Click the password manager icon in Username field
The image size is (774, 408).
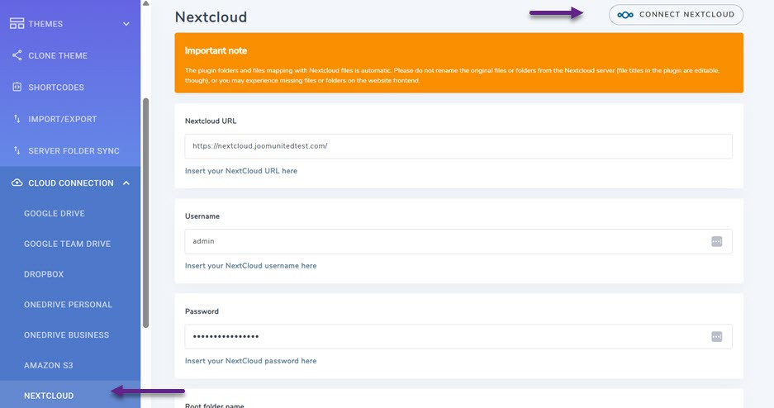(x=716, y=241)
